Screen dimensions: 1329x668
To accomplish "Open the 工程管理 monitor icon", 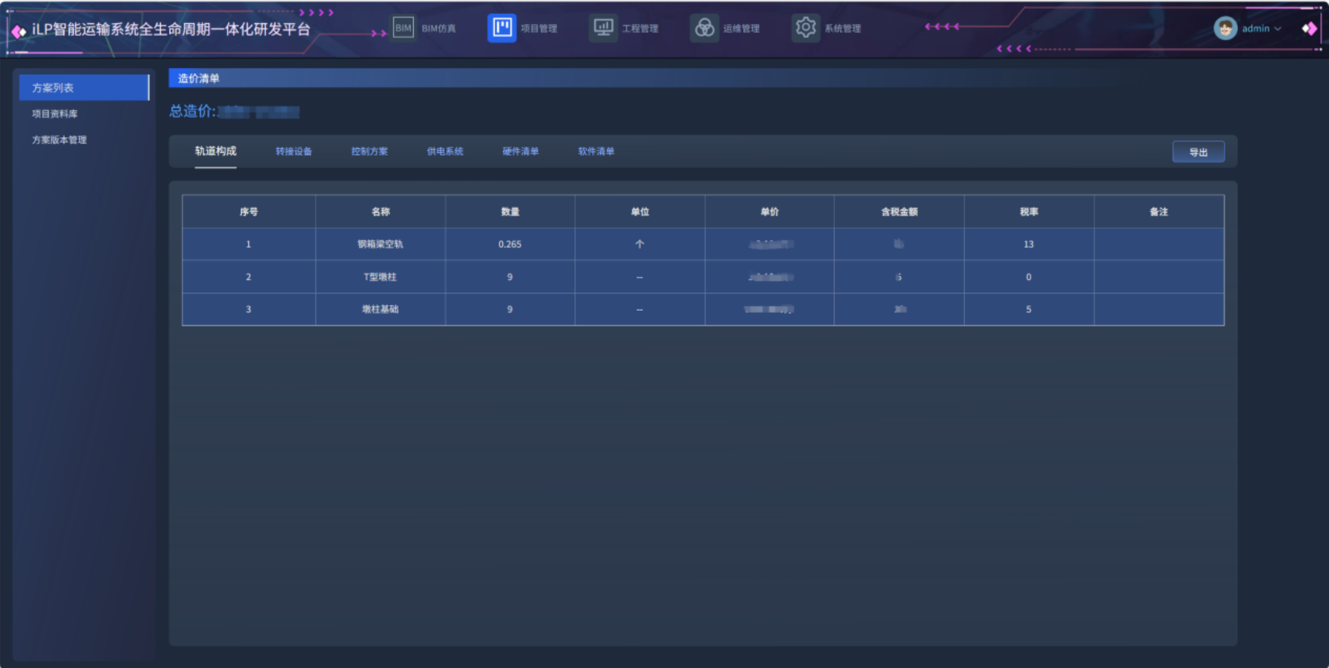I will [603, 28].
